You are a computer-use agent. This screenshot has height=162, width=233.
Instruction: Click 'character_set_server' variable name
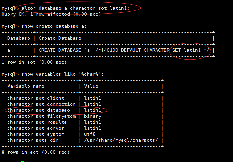click(36, 128)
